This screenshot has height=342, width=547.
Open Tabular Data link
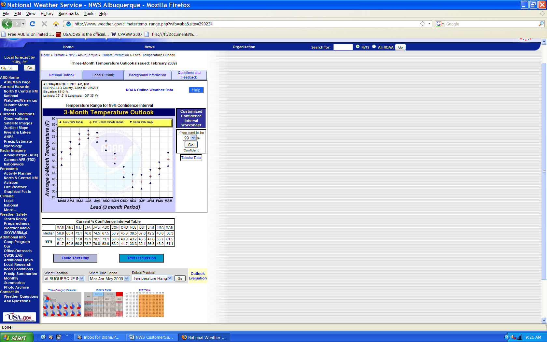click(x=191, y=158)
